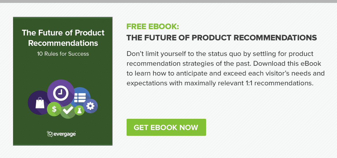Click 'The Future of Product Recommendations' headline
This screenshot has height=158, width=337.
[222, 38]
